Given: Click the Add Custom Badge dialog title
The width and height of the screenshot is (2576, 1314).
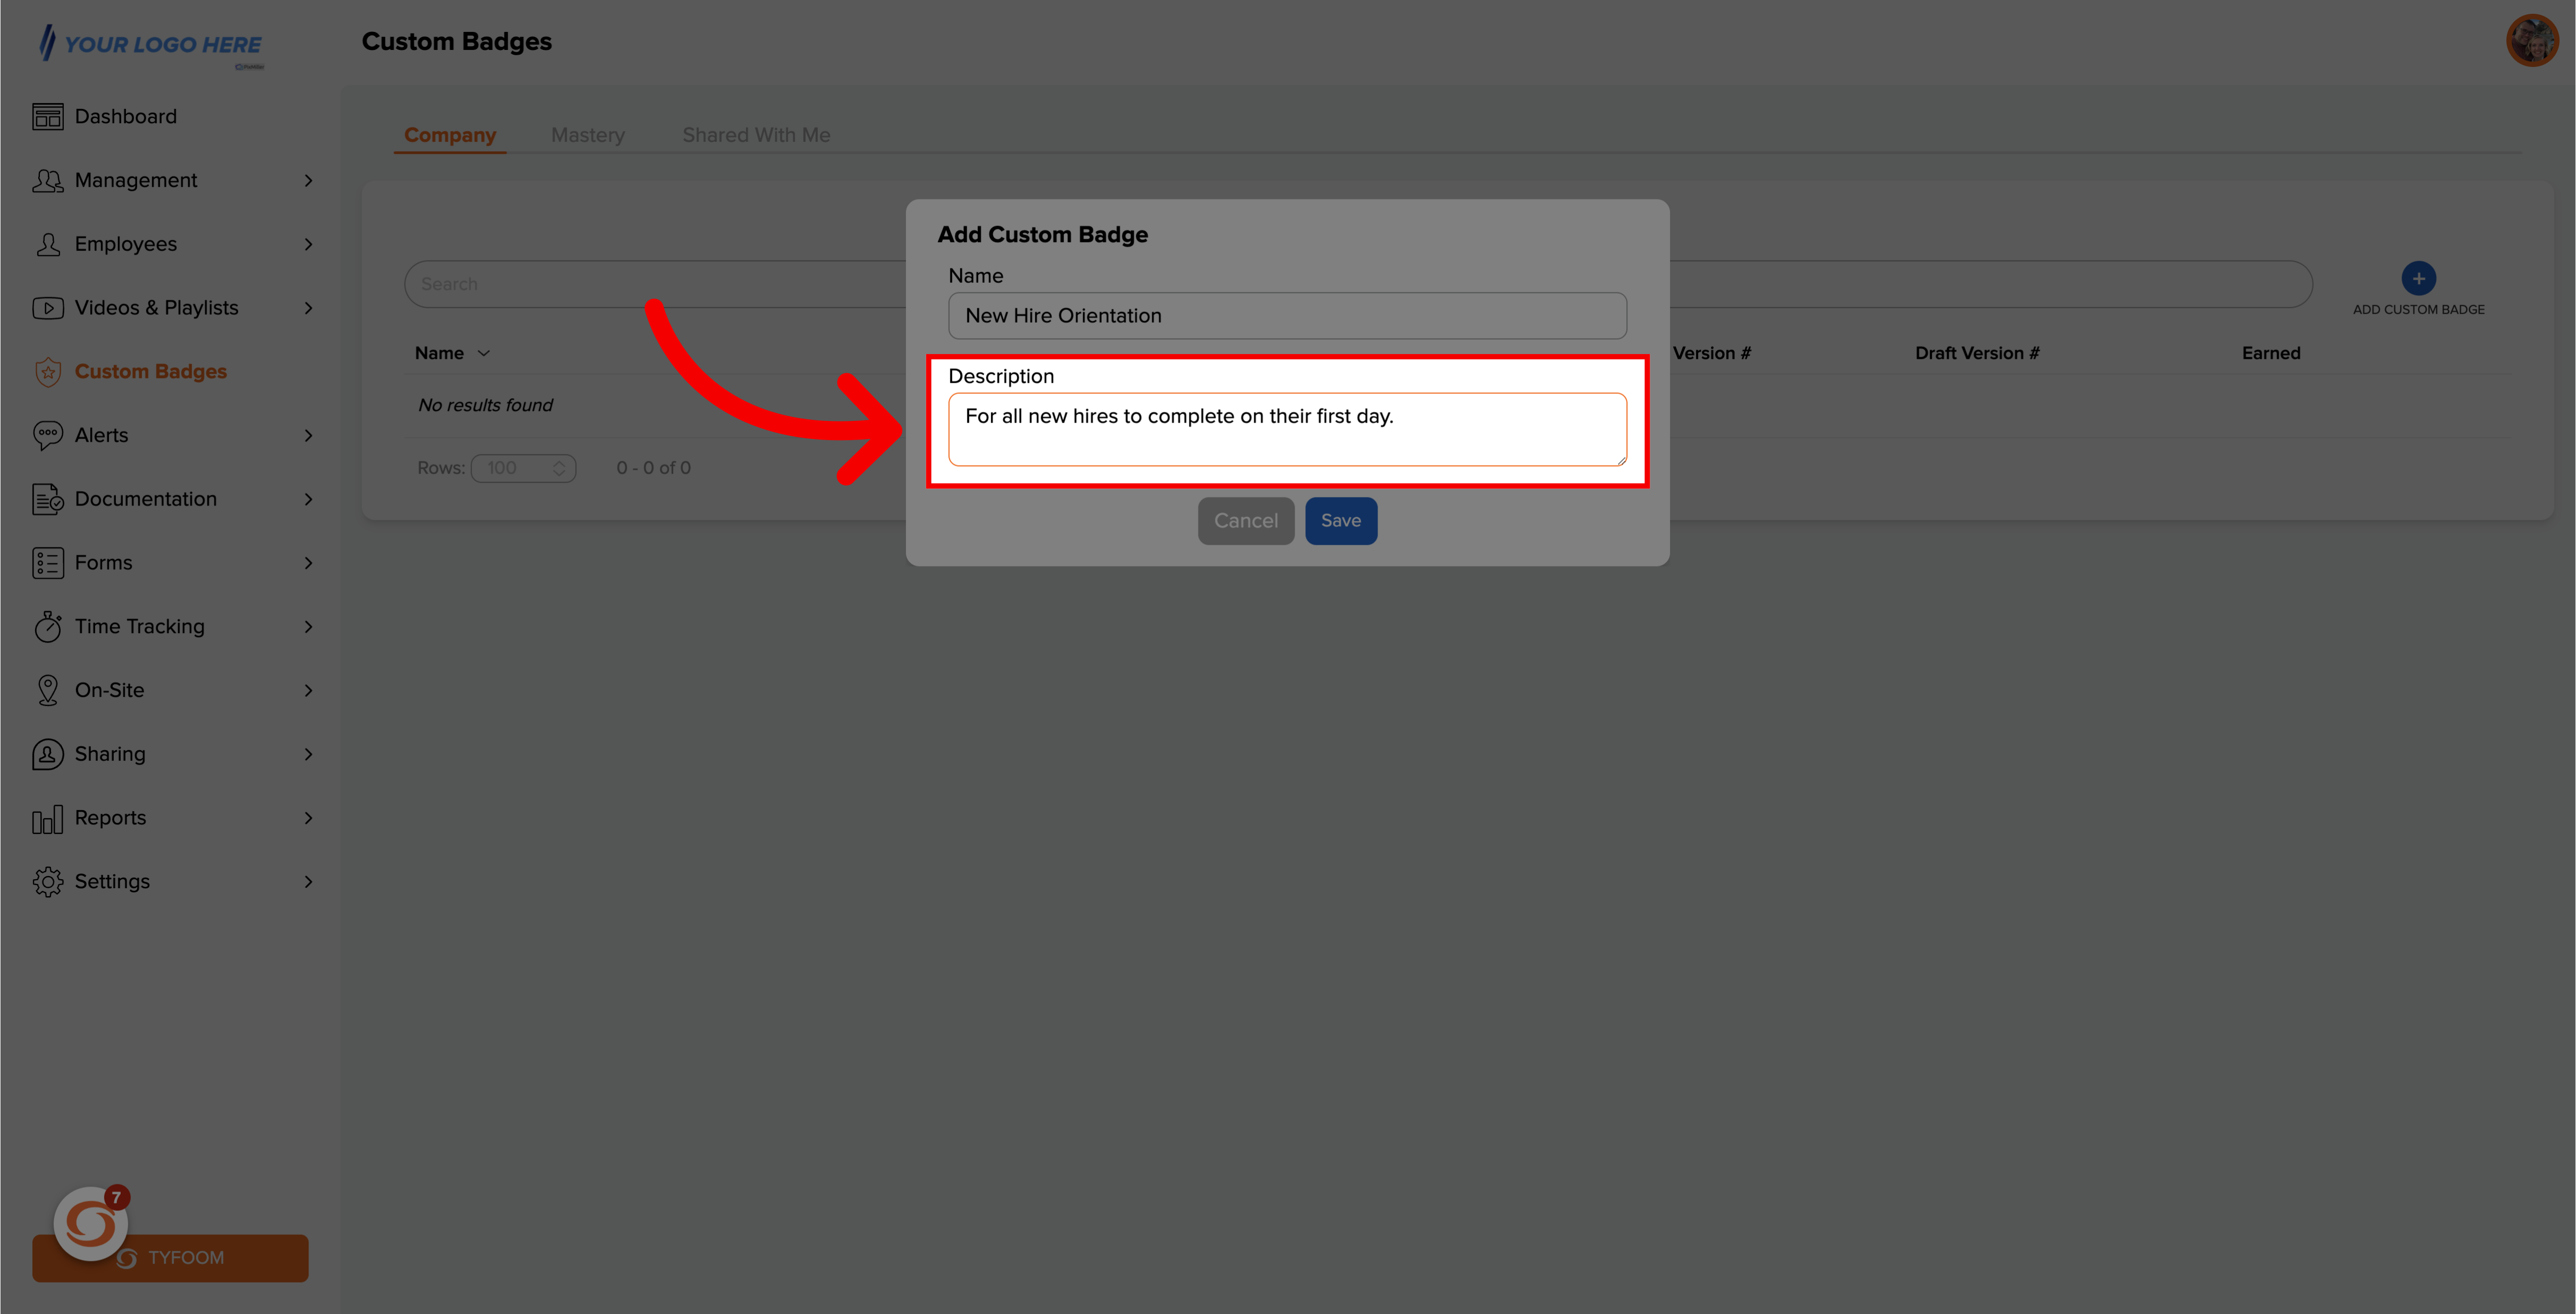Looking at the screenshot, I should tap(1042, 235).
